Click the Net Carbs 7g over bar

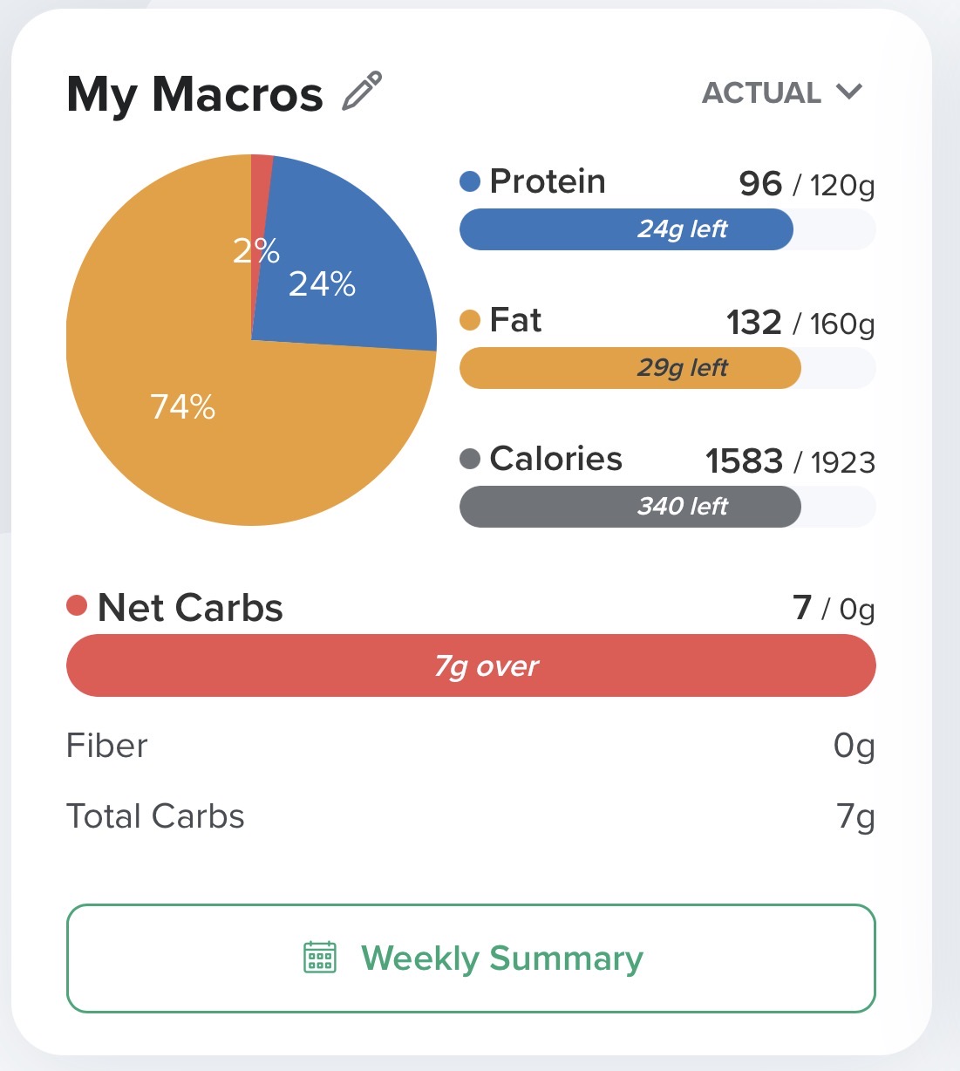471,665
